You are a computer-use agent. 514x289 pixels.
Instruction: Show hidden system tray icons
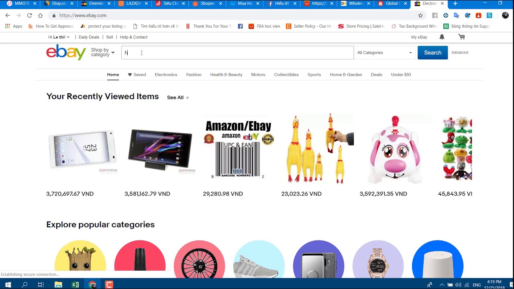[442, 285]
